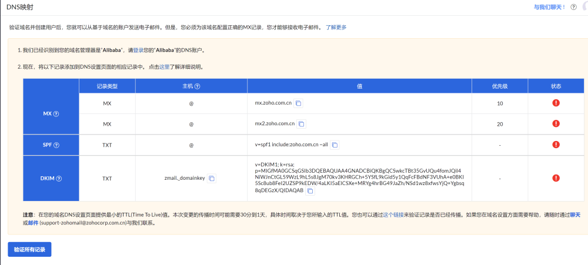Click 邮件 support link in note
Screen dimensions: 588x265
pos(33,223)
